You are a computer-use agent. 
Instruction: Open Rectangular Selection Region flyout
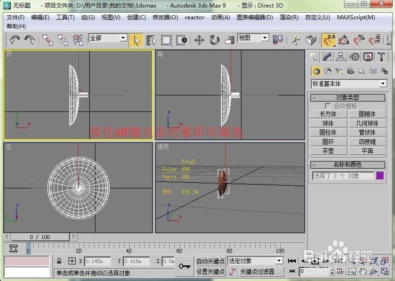166,40
